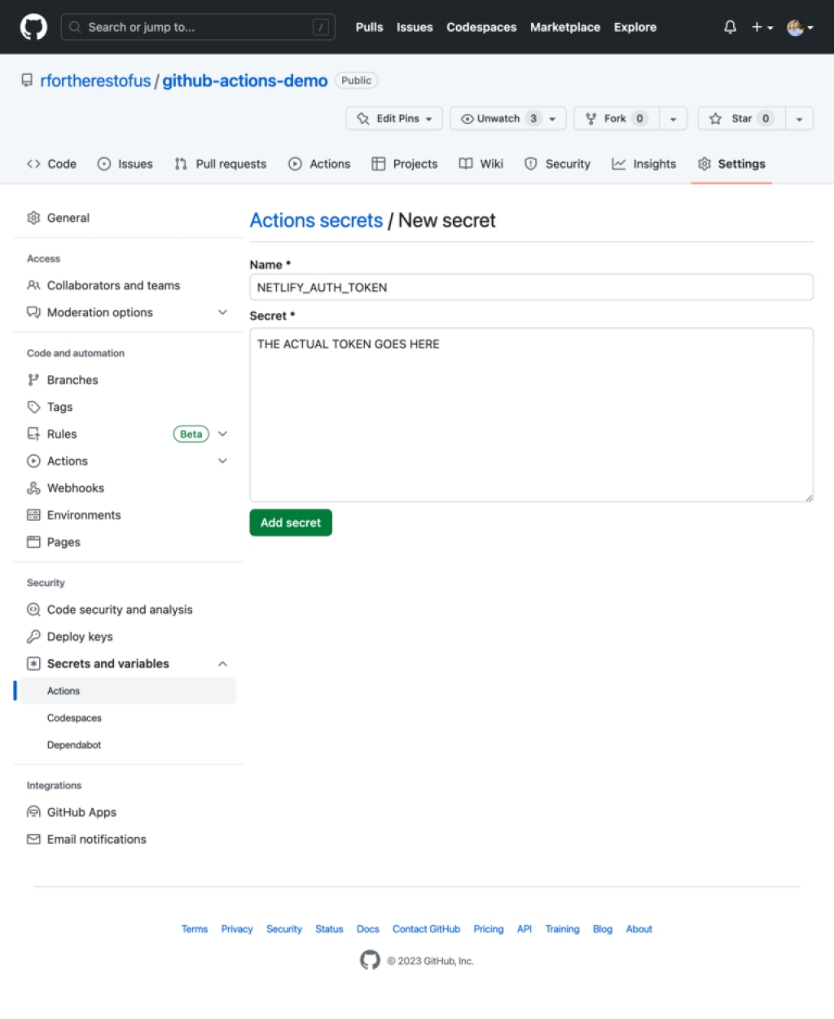Click the Fork button
The image size is (834, 1019).
tap(616, 118)
